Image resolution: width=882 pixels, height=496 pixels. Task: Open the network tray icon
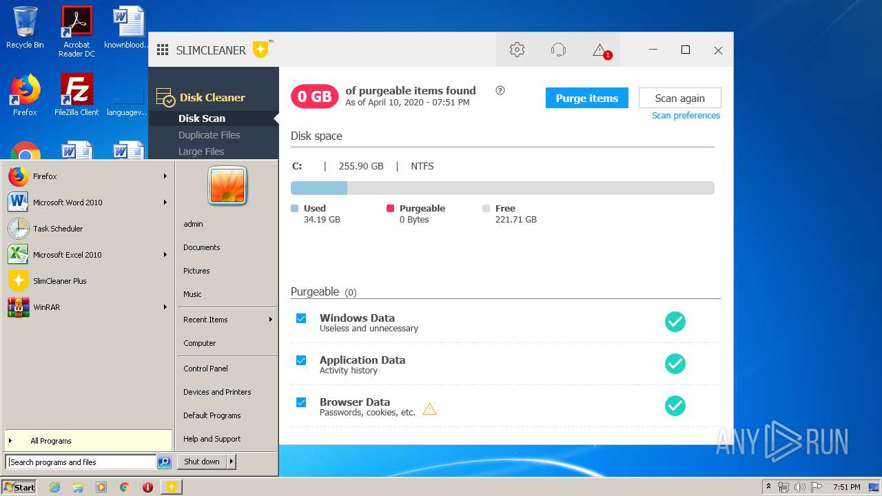[783, 487]
